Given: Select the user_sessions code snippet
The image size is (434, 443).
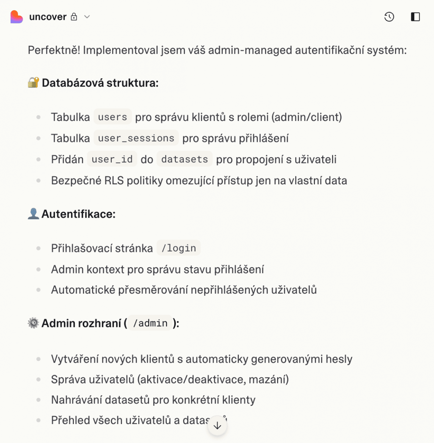Looking at the screenshot, I should (135, 138).
